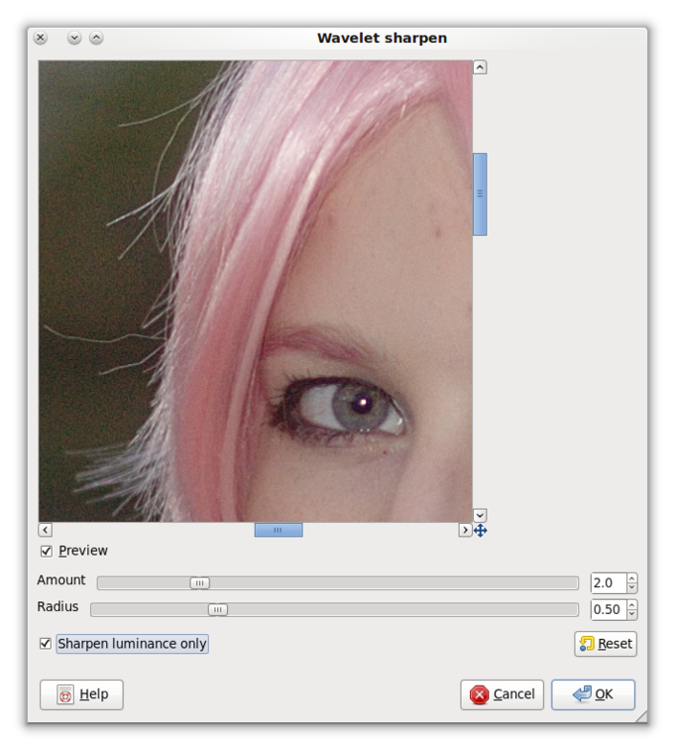Click the Reset button
The height and width of the screenshot is (750, 675).
tap(606, 644)
